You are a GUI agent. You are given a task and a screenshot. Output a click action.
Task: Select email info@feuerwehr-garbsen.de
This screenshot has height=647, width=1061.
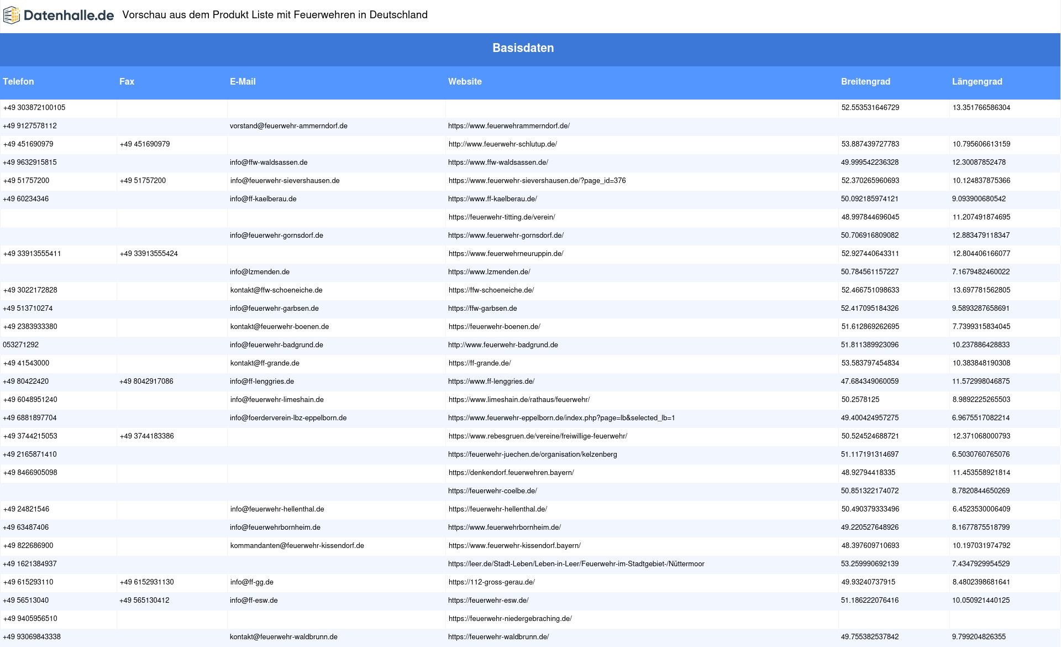tap(274, 309)
